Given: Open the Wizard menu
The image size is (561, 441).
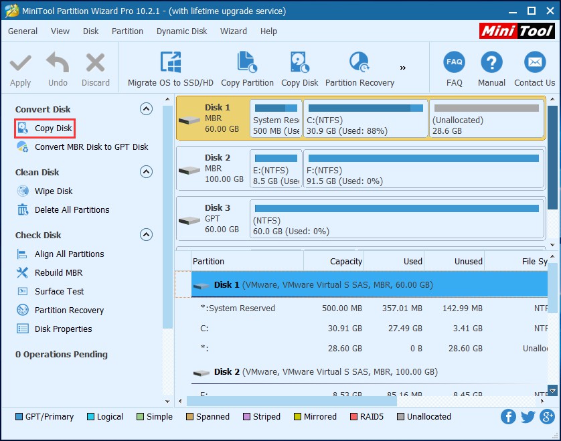Looking at the screenshot, I should point(234,31).
